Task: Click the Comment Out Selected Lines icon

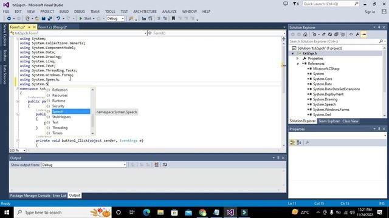Action: 159,19
